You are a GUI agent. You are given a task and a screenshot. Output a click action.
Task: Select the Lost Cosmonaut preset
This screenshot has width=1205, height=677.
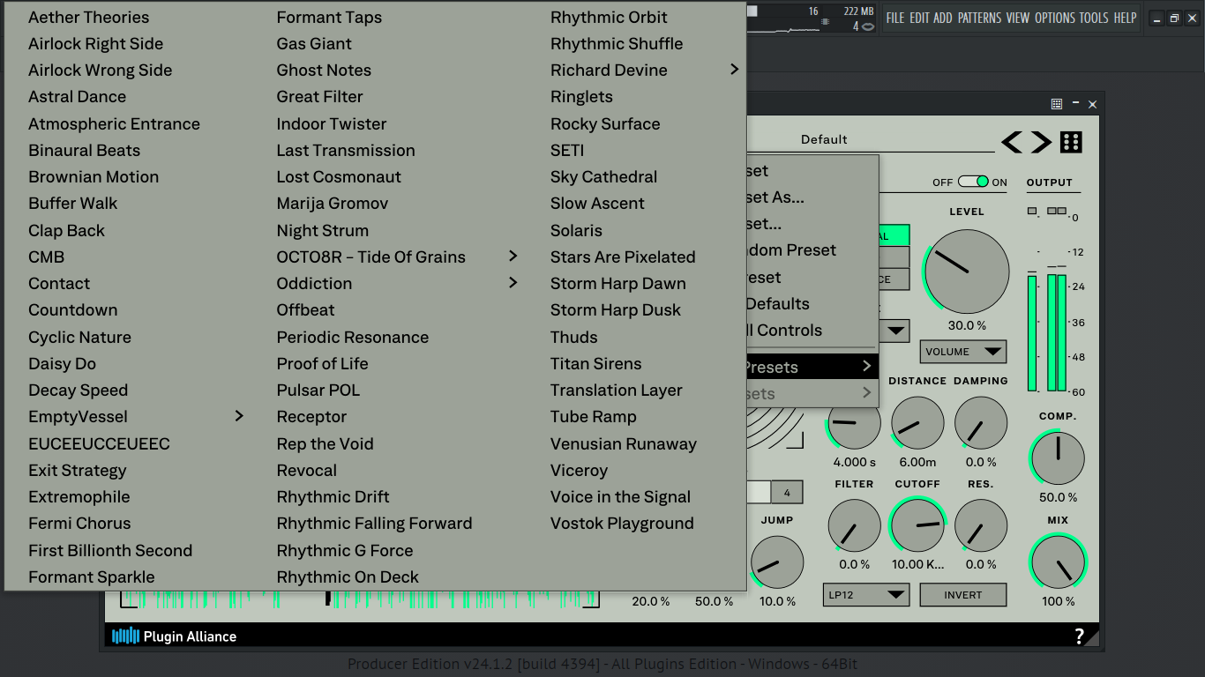click(339, 176)
